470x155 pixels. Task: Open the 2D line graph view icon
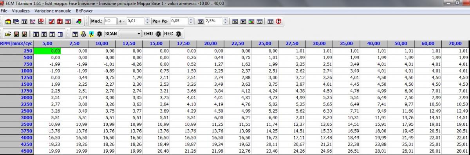33,21
